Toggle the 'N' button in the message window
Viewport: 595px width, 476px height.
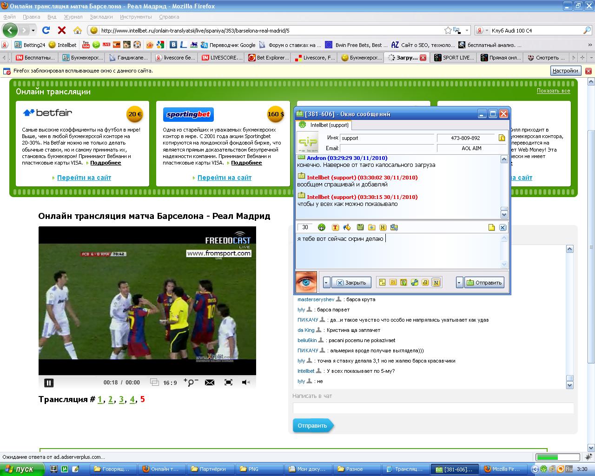436,282
